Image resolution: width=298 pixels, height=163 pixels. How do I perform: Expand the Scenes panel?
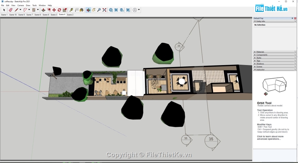pos(255,67)
